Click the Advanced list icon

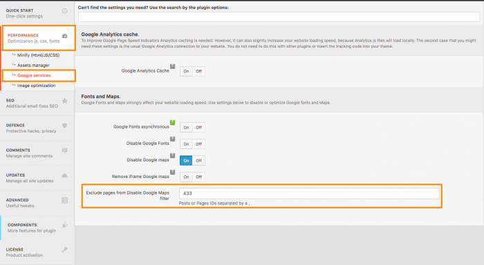[x=64, y=201]
